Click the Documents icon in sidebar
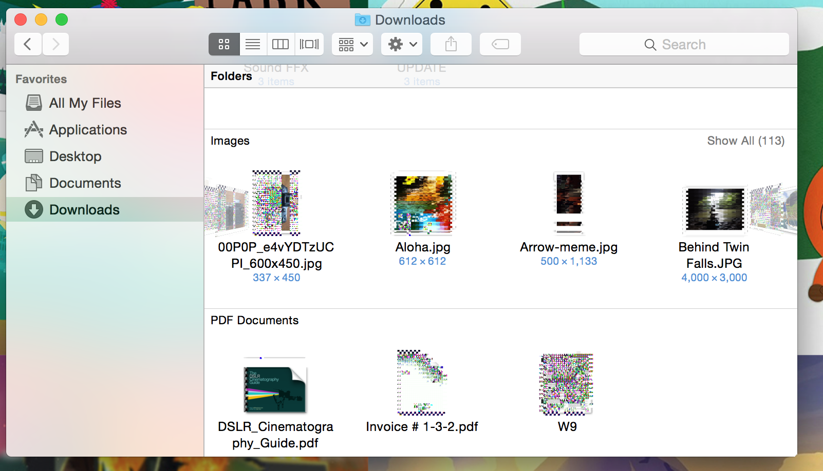The height and width of the screenshot is (471, 823). 34,183
